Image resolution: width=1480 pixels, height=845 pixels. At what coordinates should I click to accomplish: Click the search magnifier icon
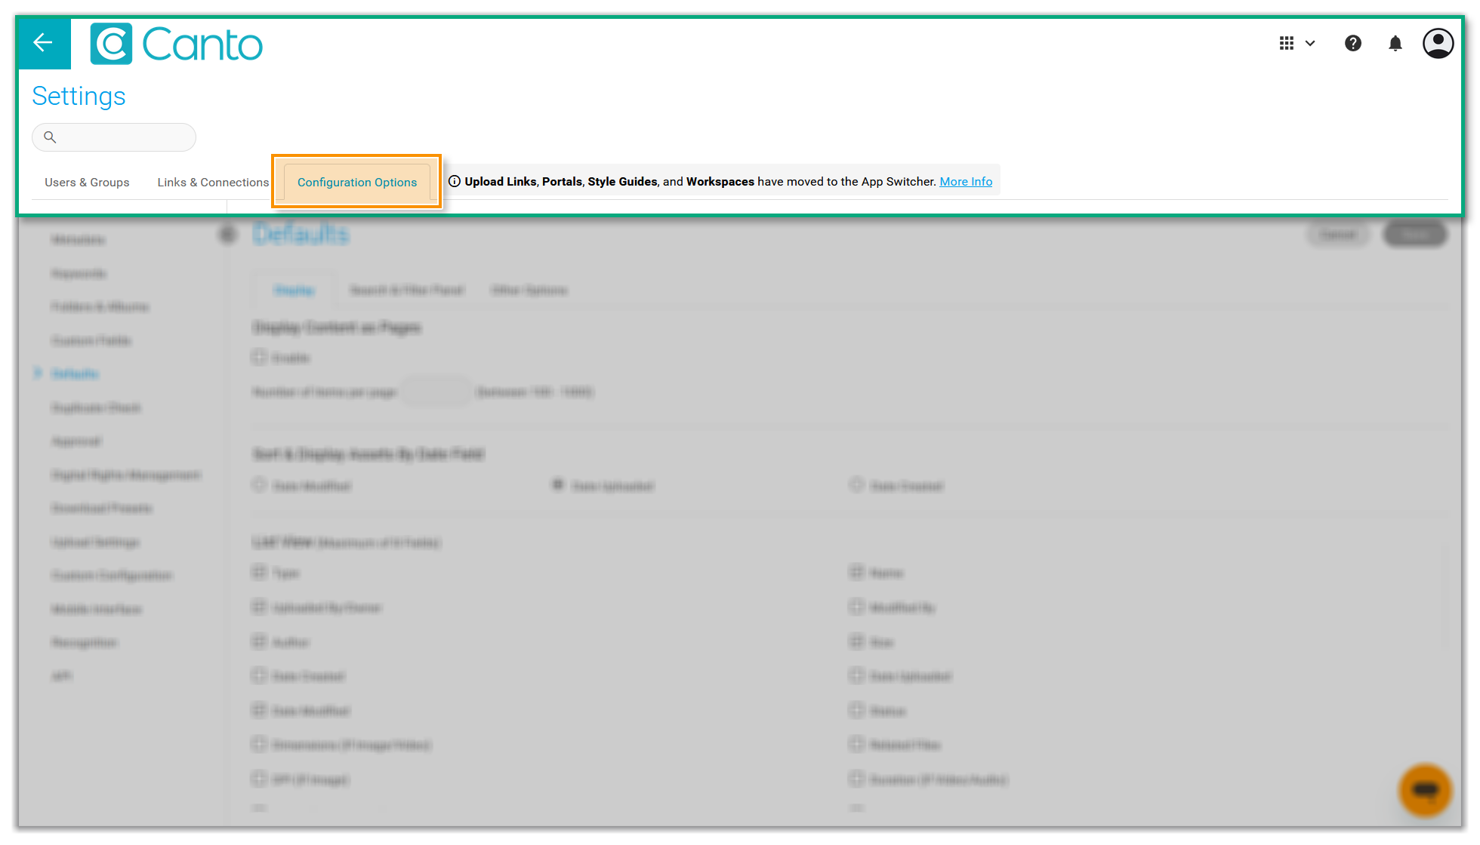click(50, 137)
